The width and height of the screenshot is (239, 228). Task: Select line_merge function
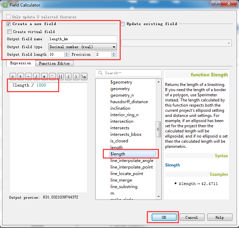pyautogui.click(x=121, y=180)
